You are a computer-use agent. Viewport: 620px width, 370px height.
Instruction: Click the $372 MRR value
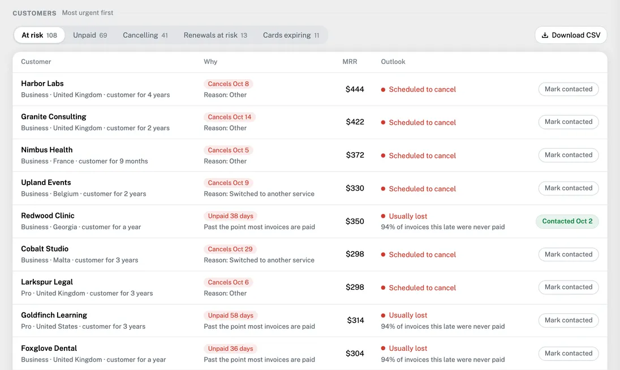[355, 156]
